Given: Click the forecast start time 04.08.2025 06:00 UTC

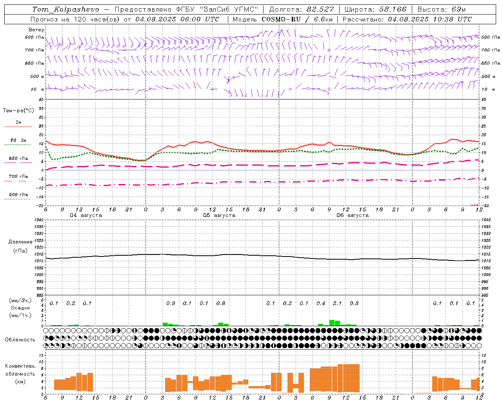Looking at the screenshot, I should 177,19.
